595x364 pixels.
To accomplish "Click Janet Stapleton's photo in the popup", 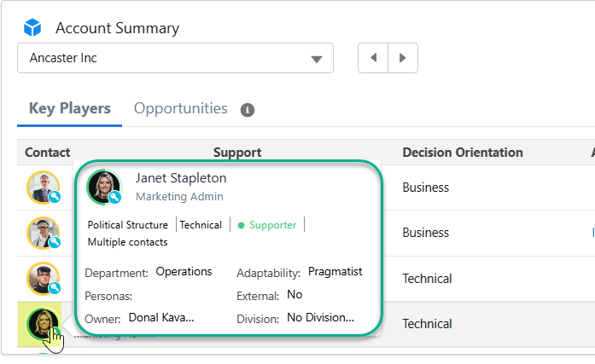I will [x=105, y=188].
